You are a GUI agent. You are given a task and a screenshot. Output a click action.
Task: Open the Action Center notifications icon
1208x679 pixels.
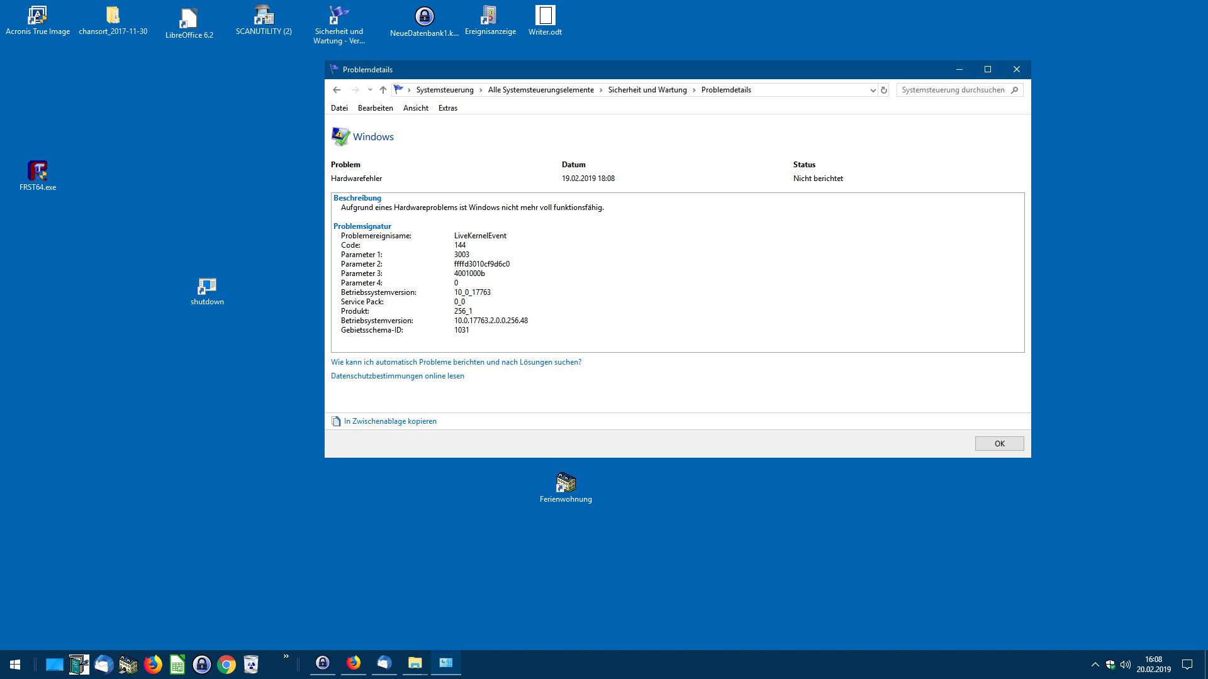(1187, 665)
